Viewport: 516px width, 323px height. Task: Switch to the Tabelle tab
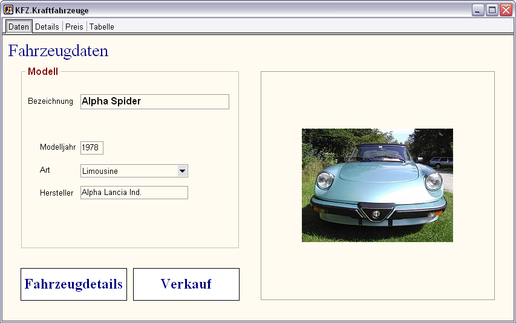point(102,27)
